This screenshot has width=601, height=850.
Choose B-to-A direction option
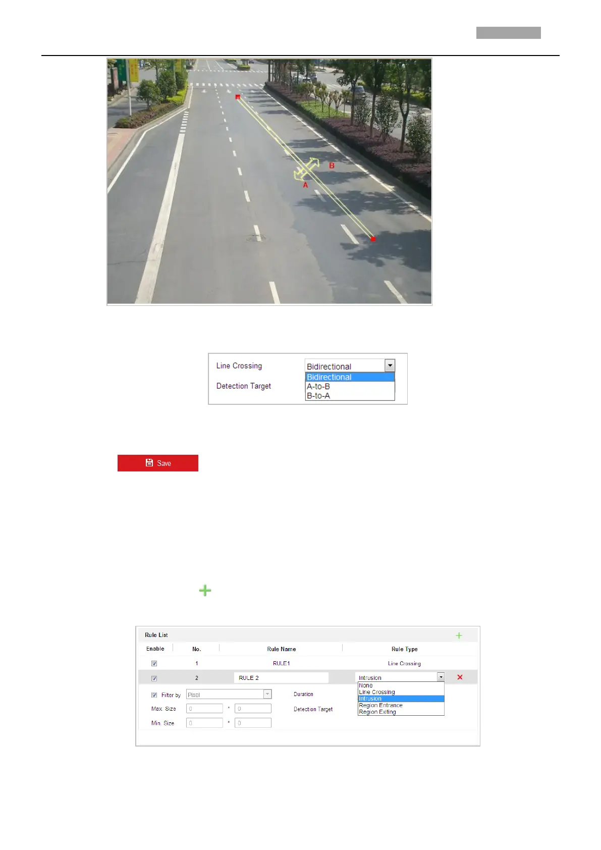(x=350, y=396)
